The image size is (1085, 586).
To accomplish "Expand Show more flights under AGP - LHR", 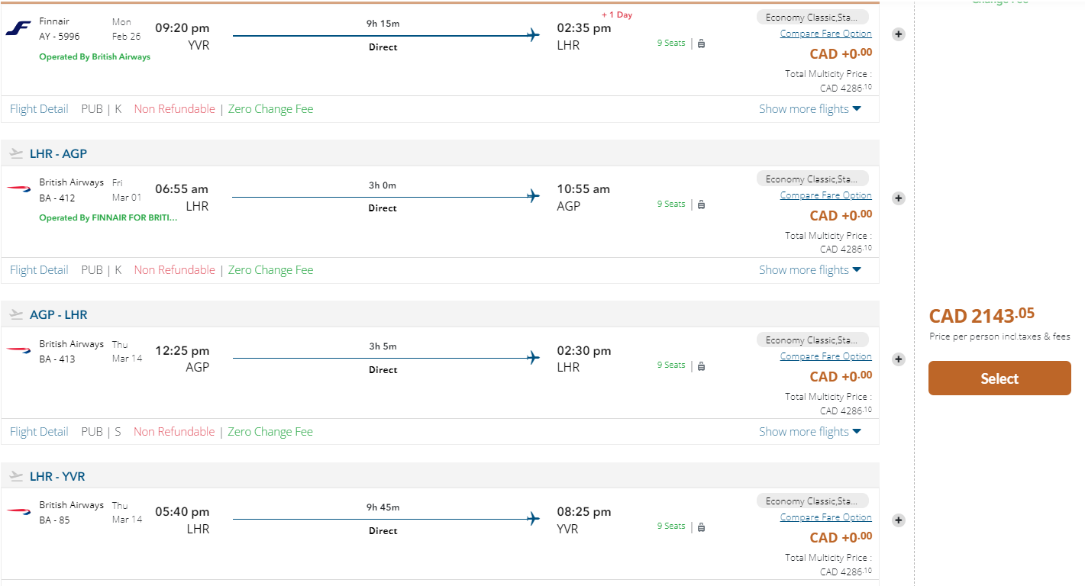I will pyautogui.click(x=809, y=432).
